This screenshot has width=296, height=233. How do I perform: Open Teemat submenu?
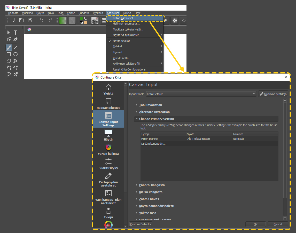pos(135,52)
